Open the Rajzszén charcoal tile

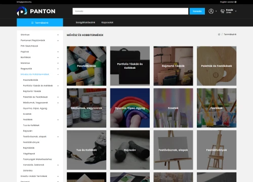coord(130,150)
